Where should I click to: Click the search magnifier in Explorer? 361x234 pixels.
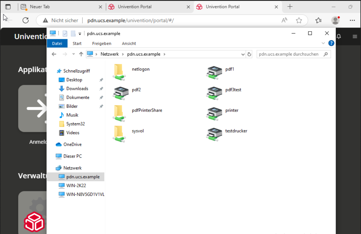pyautogui.click(x=326, y=54)
